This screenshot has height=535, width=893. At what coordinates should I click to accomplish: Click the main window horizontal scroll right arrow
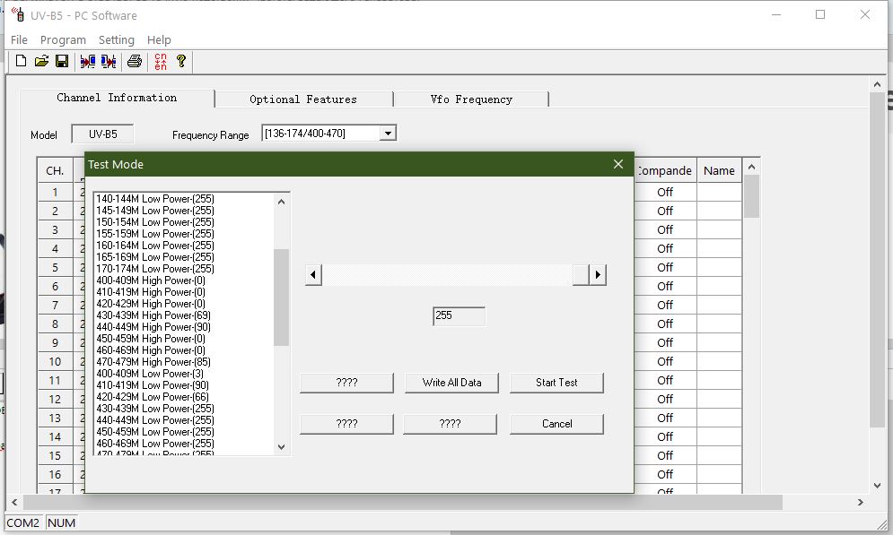tap(861, 503)
